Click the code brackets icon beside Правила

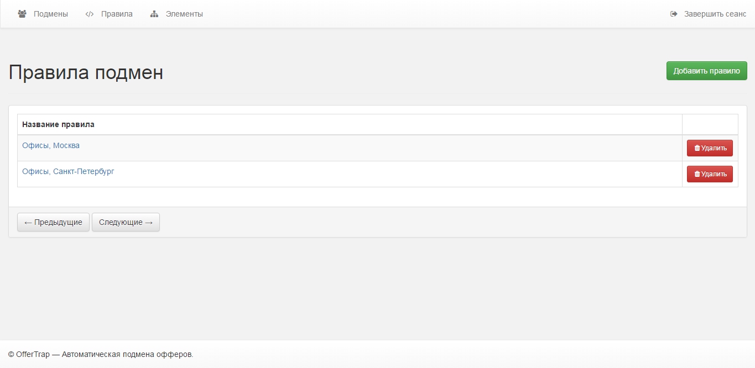click(x=90, y=14)
